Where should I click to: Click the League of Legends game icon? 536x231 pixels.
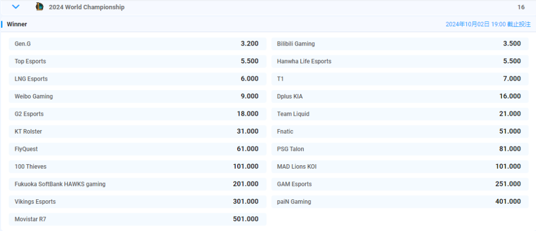40,7
